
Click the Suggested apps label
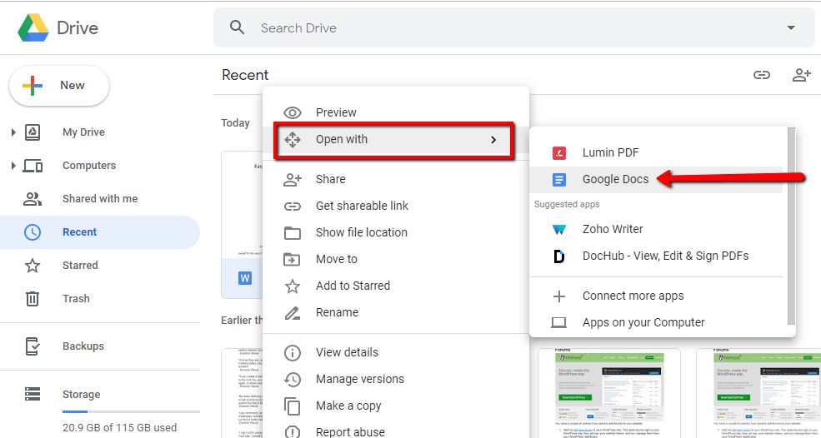click(567, 204)
